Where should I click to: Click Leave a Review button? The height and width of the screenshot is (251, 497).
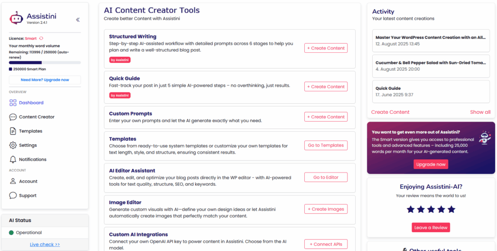pos(431,227)
